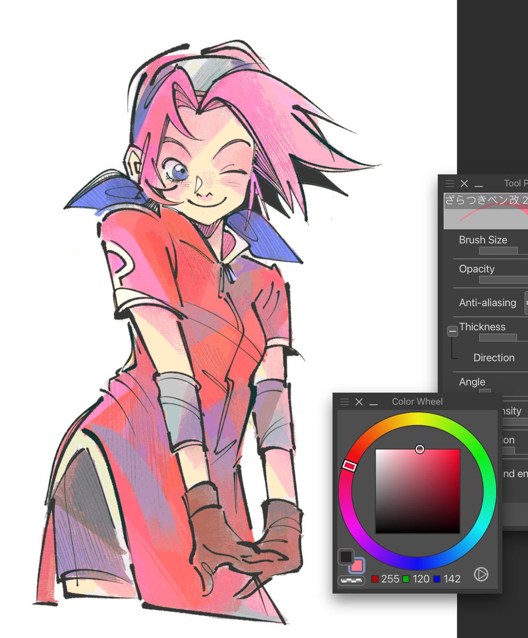Click the saturation square picker circle
The height and width of the screenshot is (638, 528).
[x=420, y=449]
